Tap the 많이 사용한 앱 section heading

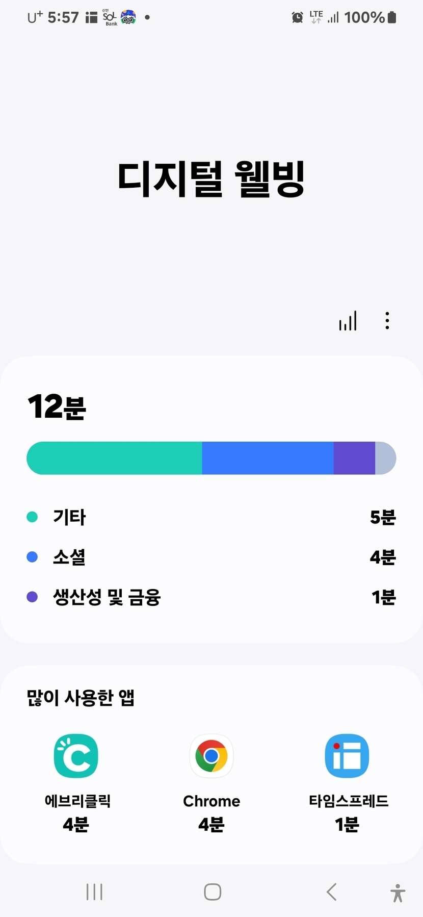pyautogui.click(x=81, y=698)
